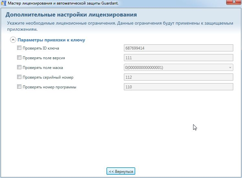242x178 pixels.
Task: Click the mask dropdown arrow
Action: click(x=230, y=68)
